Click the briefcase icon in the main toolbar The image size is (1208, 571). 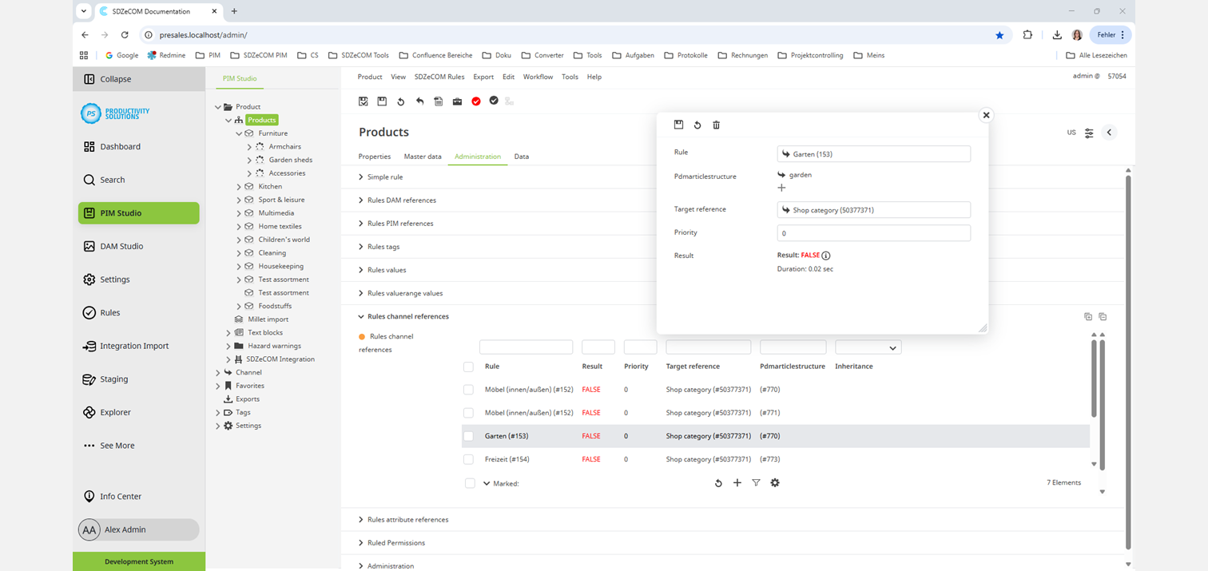[x=457, y=101]
